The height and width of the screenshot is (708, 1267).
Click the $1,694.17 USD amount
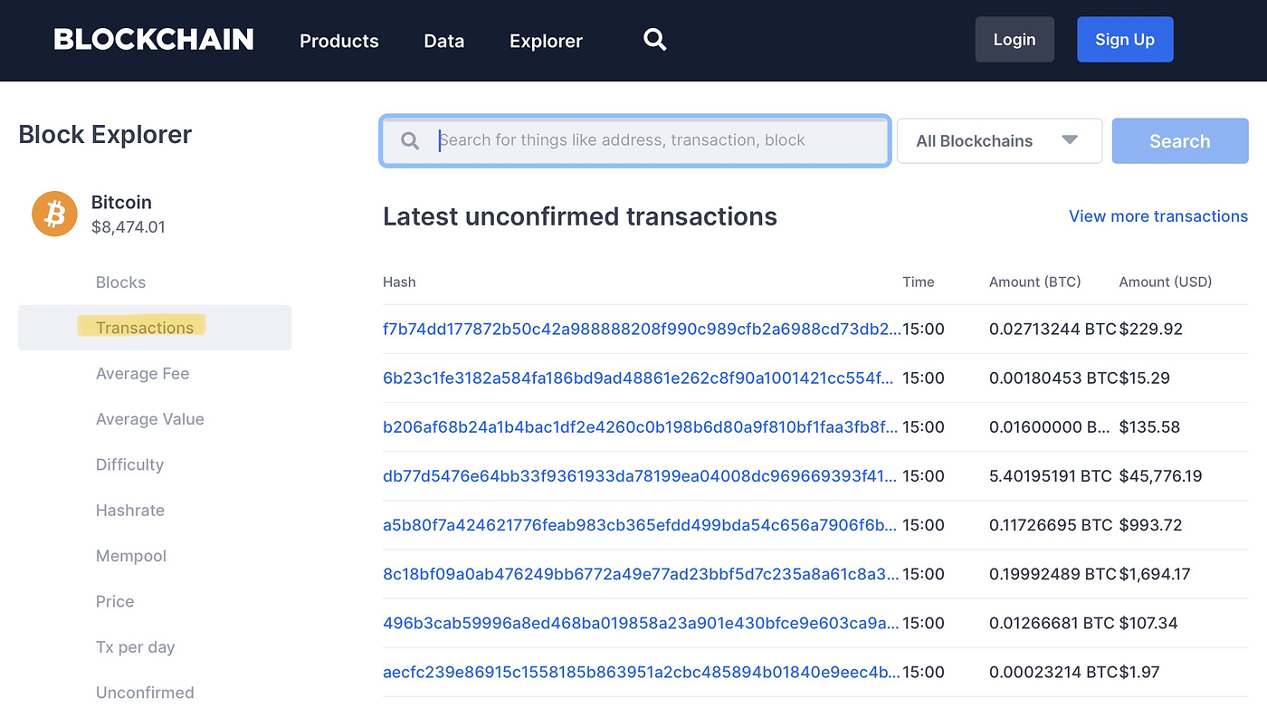tap(1155, 573)
